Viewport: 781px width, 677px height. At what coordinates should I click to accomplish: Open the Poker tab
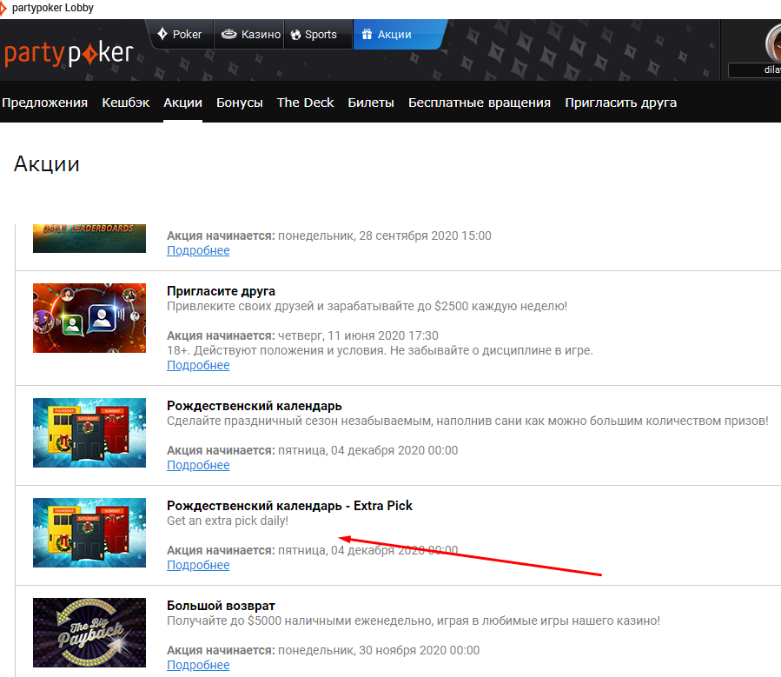181,34
